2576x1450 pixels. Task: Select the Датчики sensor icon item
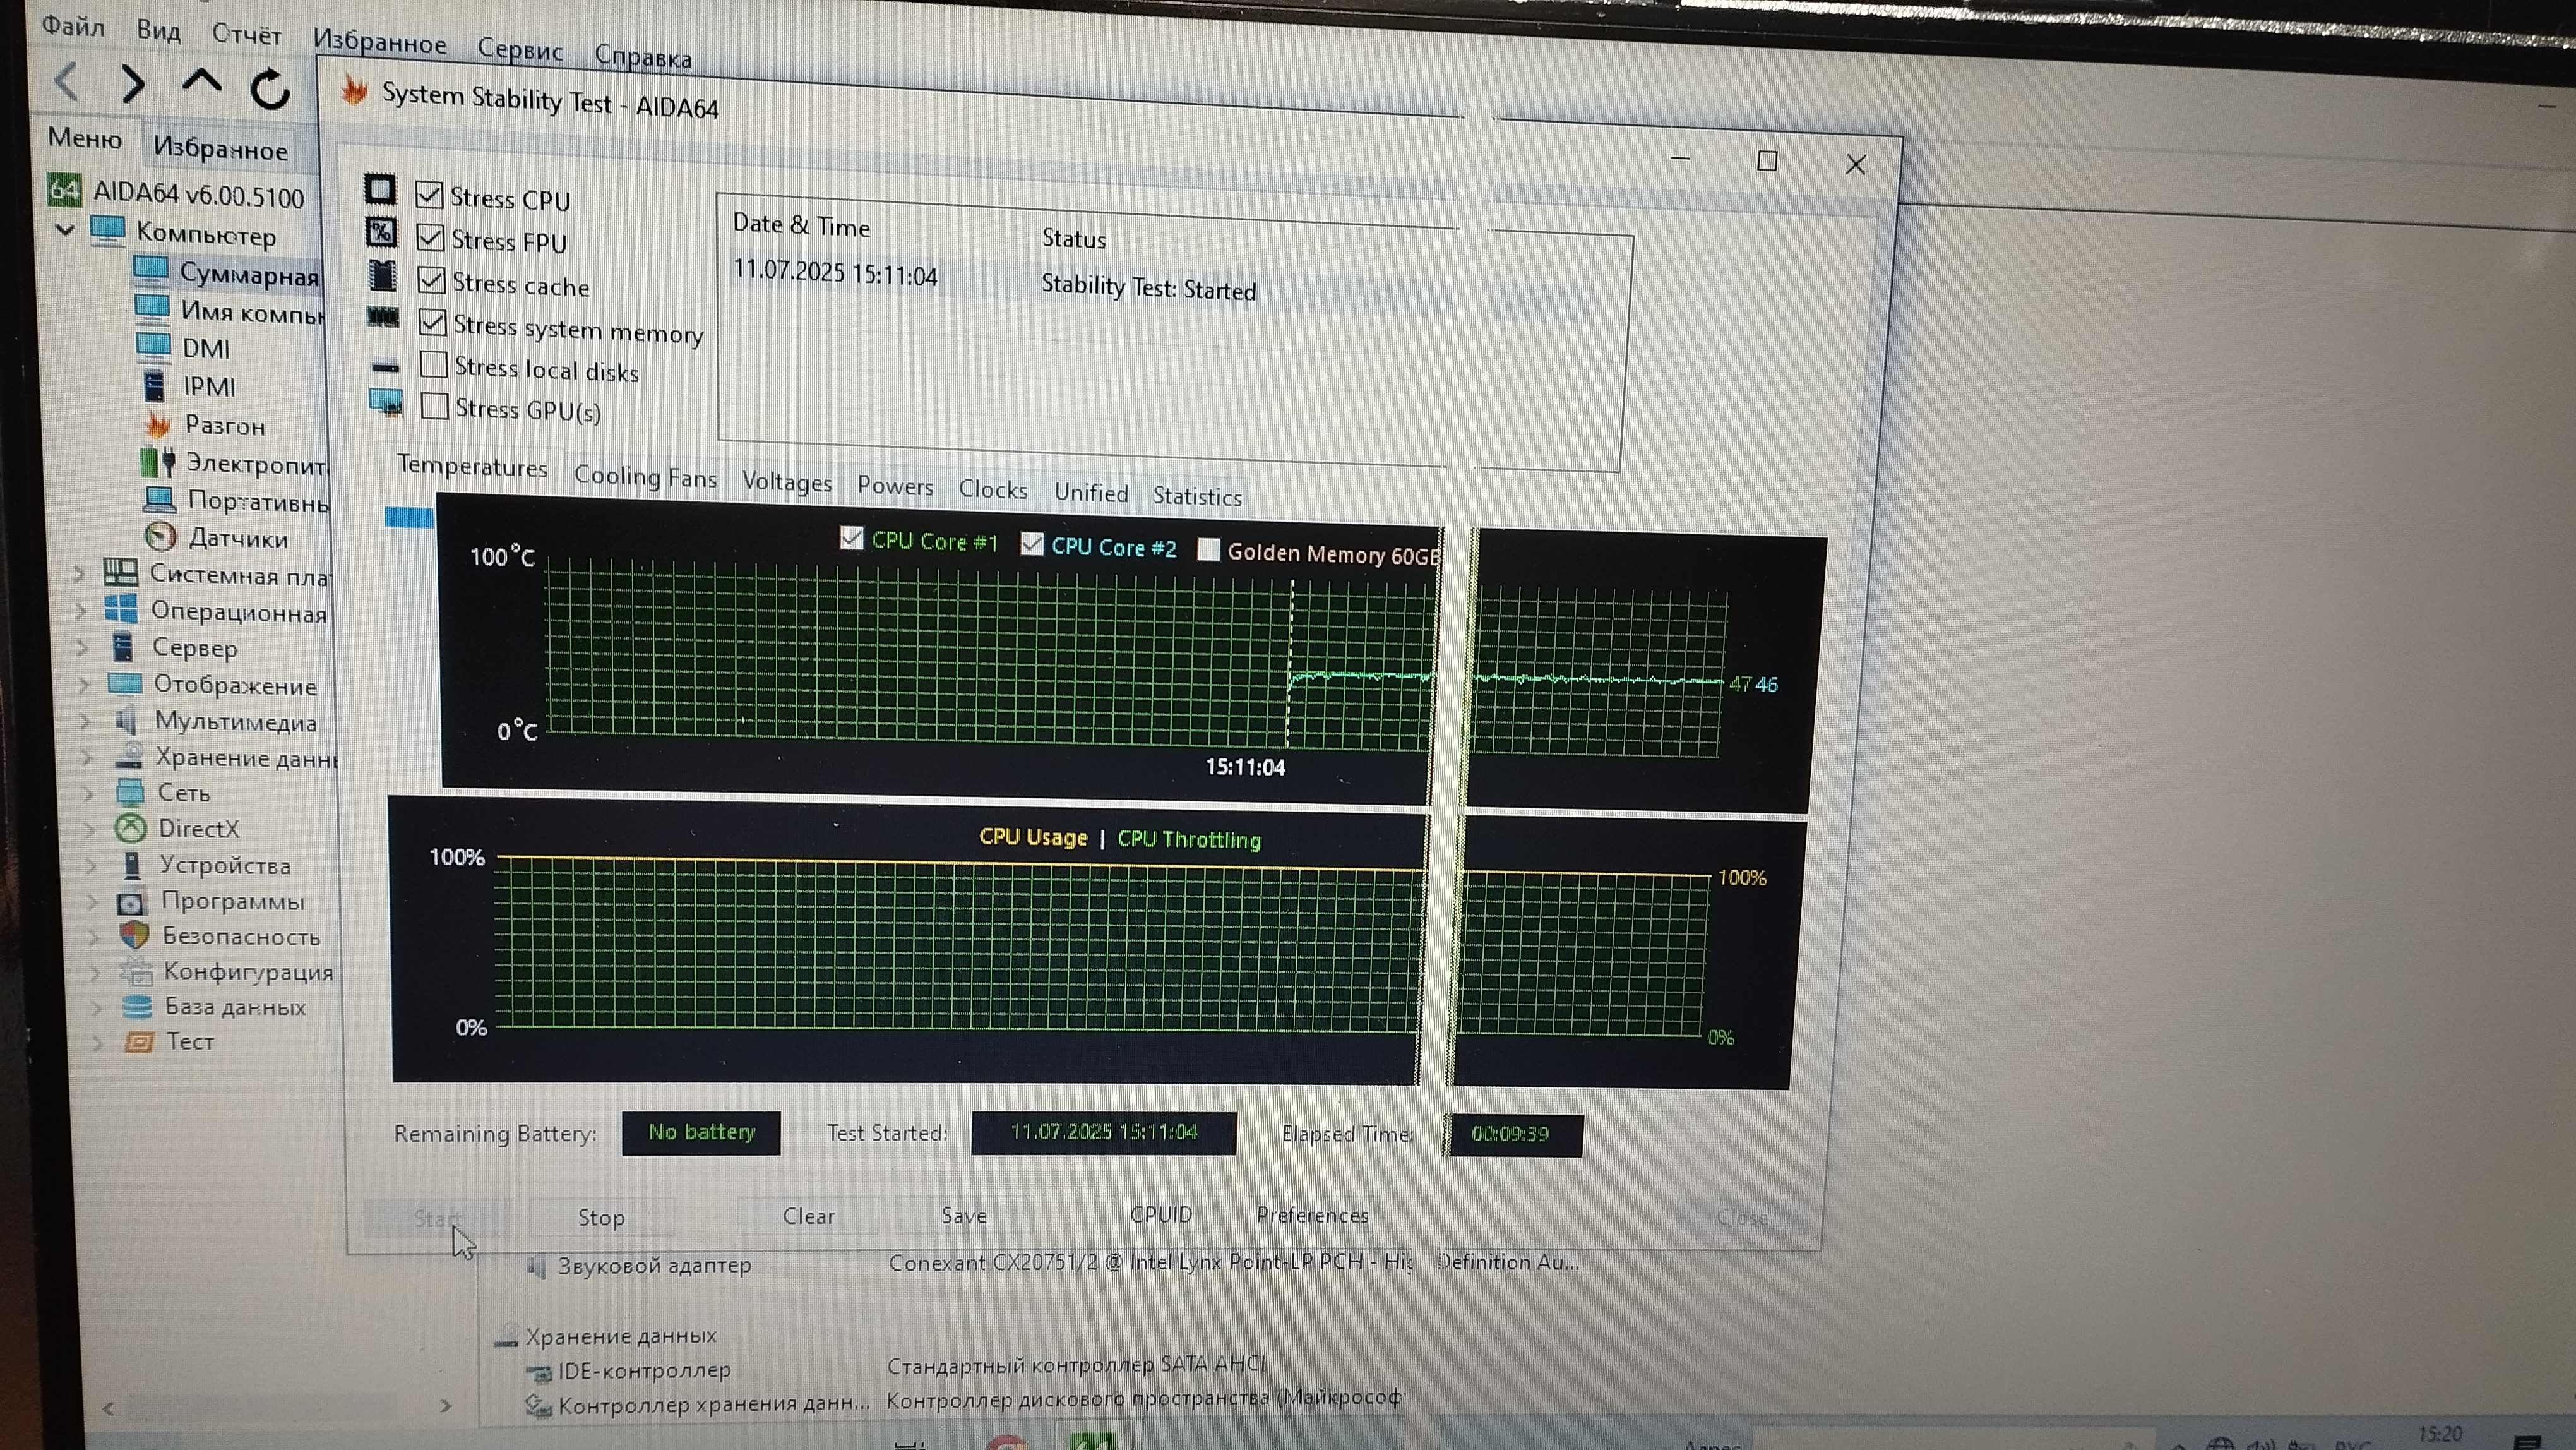160,537
